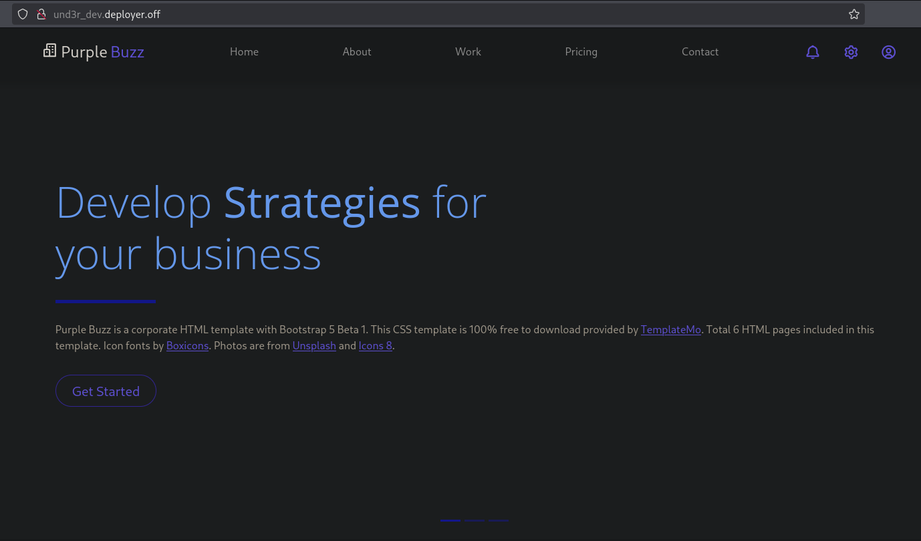This screenshot has width=921, height=541.
Task: Open the Work menu item
Action: click(x=468, y=52)
